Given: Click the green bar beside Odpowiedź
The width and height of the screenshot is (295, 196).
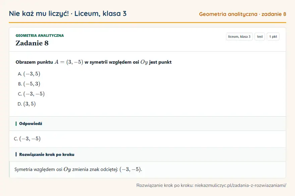Looking at the screenshot, I should click(x=16, y=124).
